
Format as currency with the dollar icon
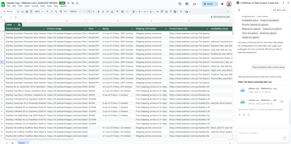47,12
